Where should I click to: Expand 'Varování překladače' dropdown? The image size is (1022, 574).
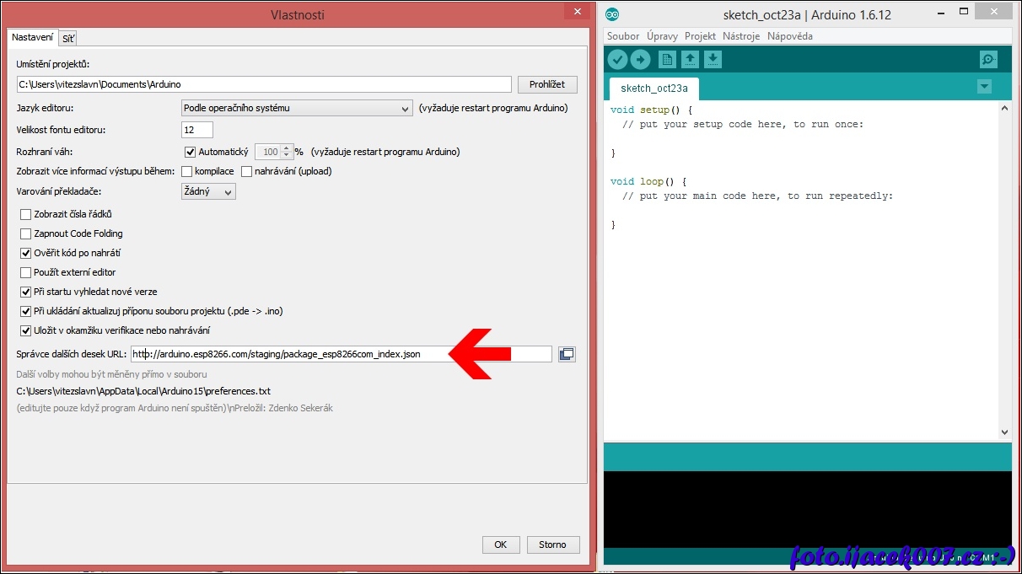tap(208, 191)
